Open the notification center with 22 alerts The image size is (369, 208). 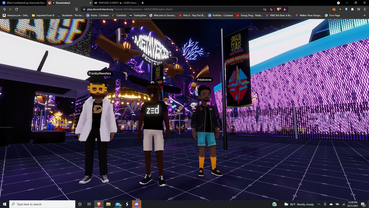pos(364,204)
